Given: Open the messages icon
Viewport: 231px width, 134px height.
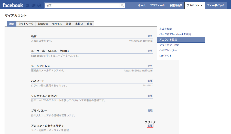Looking at the screenshot, I should click(x=33, y=5).
